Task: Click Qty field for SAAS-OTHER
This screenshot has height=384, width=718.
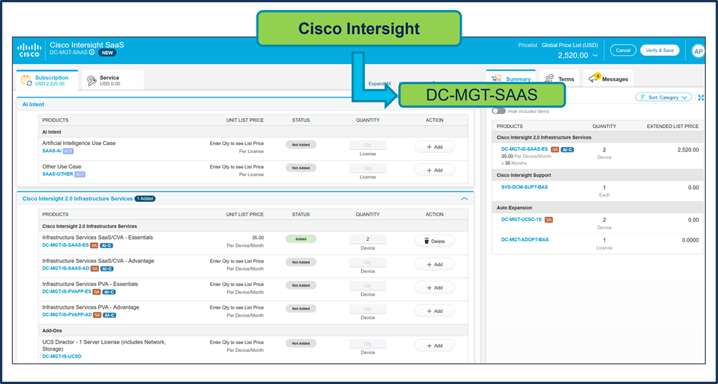Action: point(368,169)
